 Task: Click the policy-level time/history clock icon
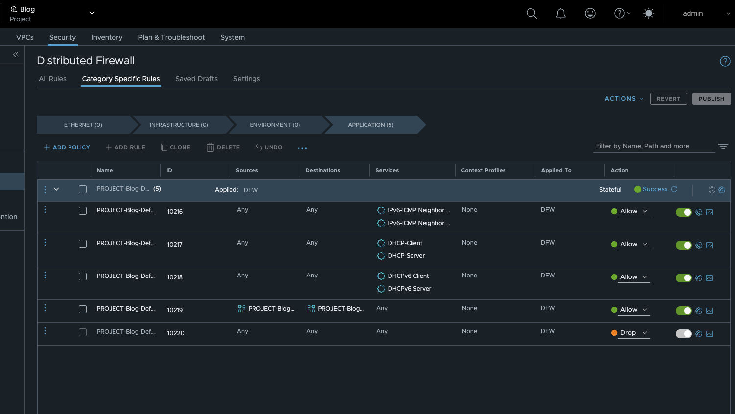[712, 190]
